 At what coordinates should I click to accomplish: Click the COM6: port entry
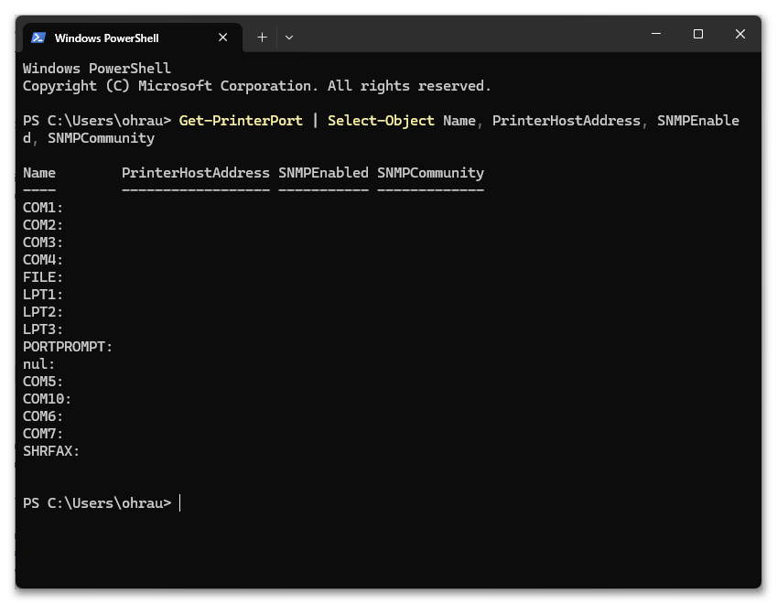[43, 416]
